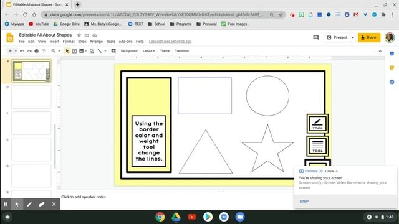Add a new slide with plus icon
The width and height of the screenshot is (399, 224).
coord(10,51)
